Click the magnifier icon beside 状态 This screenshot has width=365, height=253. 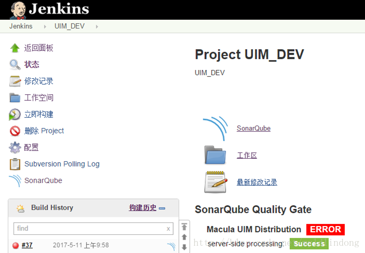click(15, 64)
